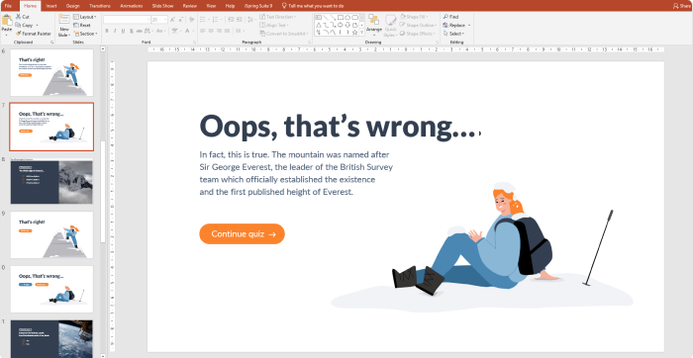This screenshot has width=693, height=358.
Task: Select the Triangle shape in gallery
Action: pyautogui.click(x=318, y=25)
